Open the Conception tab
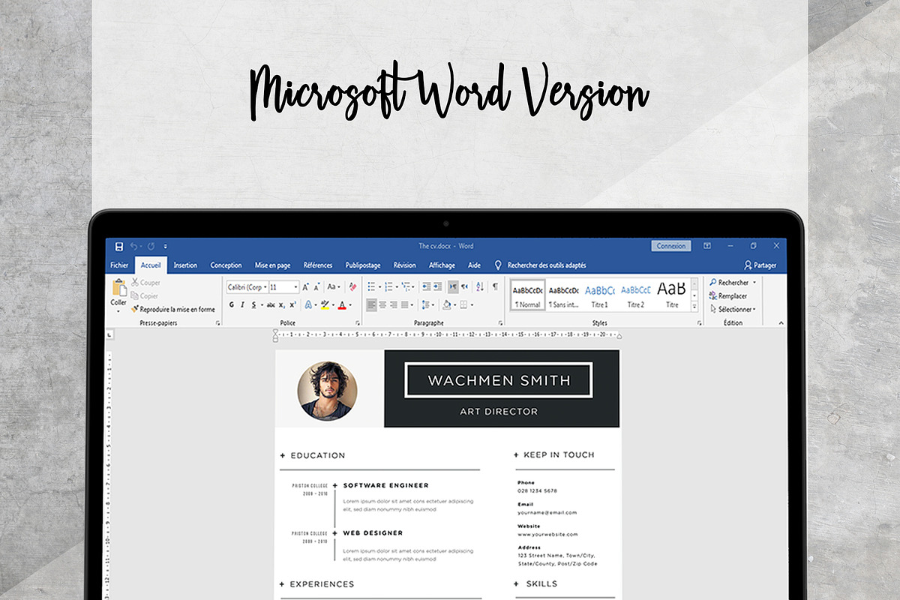This screenshot has height=600, width=900. click(226, 265)
